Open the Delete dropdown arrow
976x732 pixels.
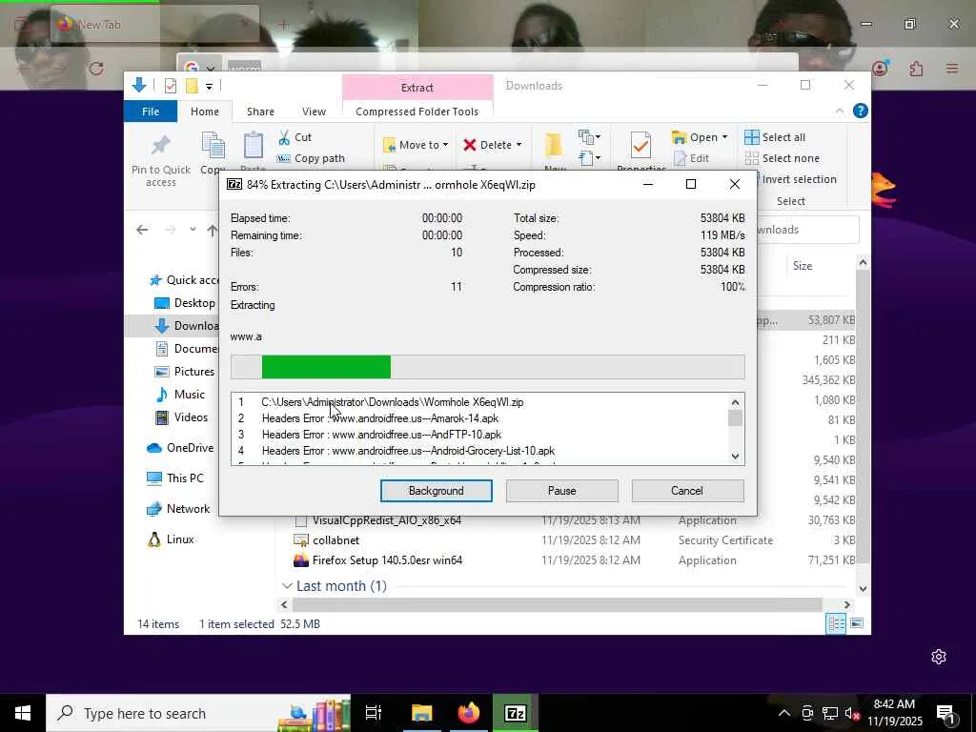click(x=518, y=145)
